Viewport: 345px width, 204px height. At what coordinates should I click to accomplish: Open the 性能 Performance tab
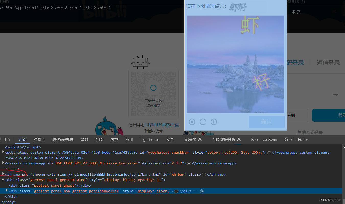tap(99, 139)
